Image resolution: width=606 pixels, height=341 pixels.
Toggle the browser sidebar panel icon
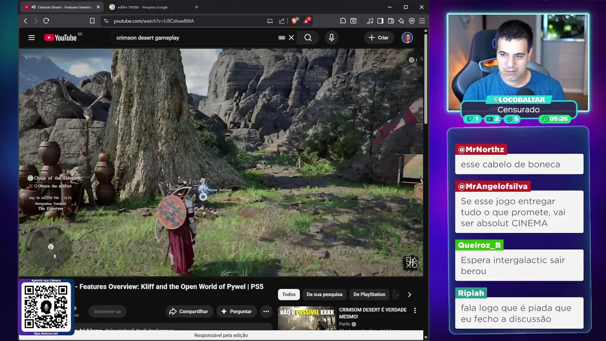coord(380,21)
